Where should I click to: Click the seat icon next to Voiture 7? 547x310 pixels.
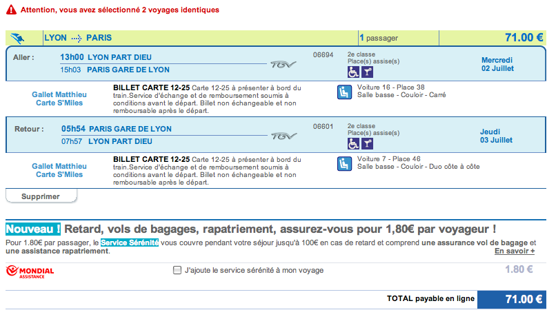click(344, 163)
